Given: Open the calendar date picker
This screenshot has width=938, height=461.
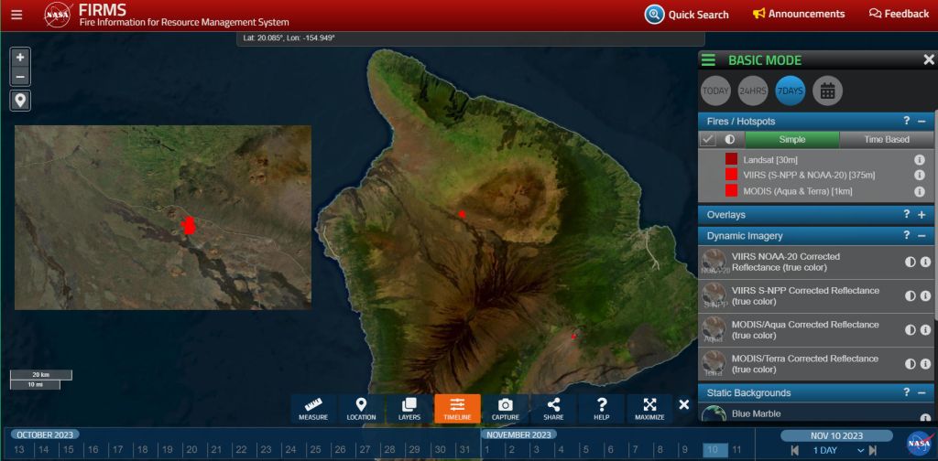Looking at the screenshot, I should (x=827, y=91).
